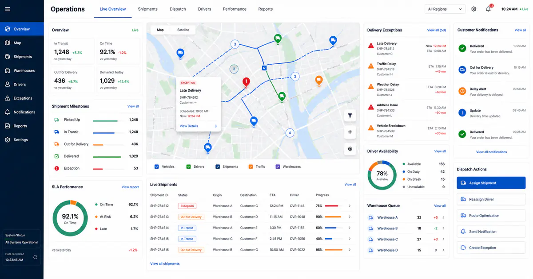Screen dimensions: 533x279
Task: Click the Create Exception button
Action: click(491, 248)
